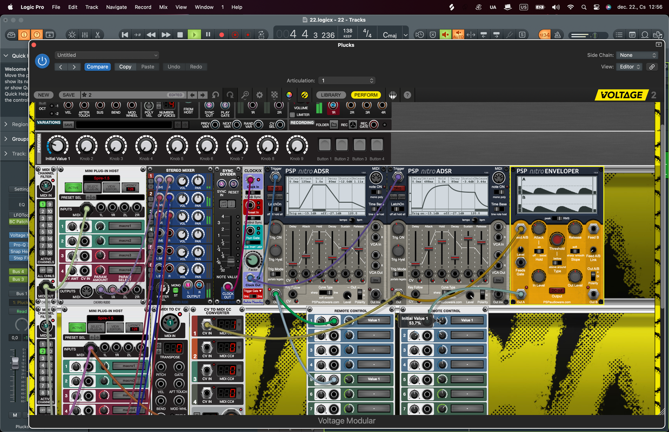Image resolution: width=669 pixels, height=432 pixels.
Task: Click the Logic Stop button
Action: (x=180, y=35)
